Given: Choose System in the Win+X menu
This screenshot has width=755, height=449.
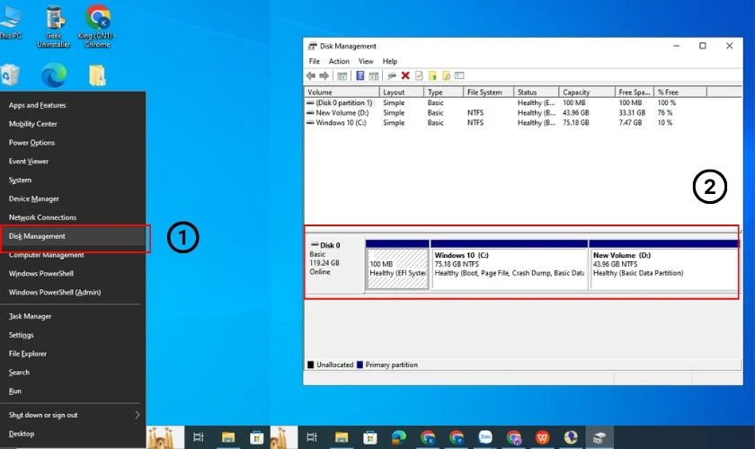Looking at the screenshot, I should coord(73,180).
